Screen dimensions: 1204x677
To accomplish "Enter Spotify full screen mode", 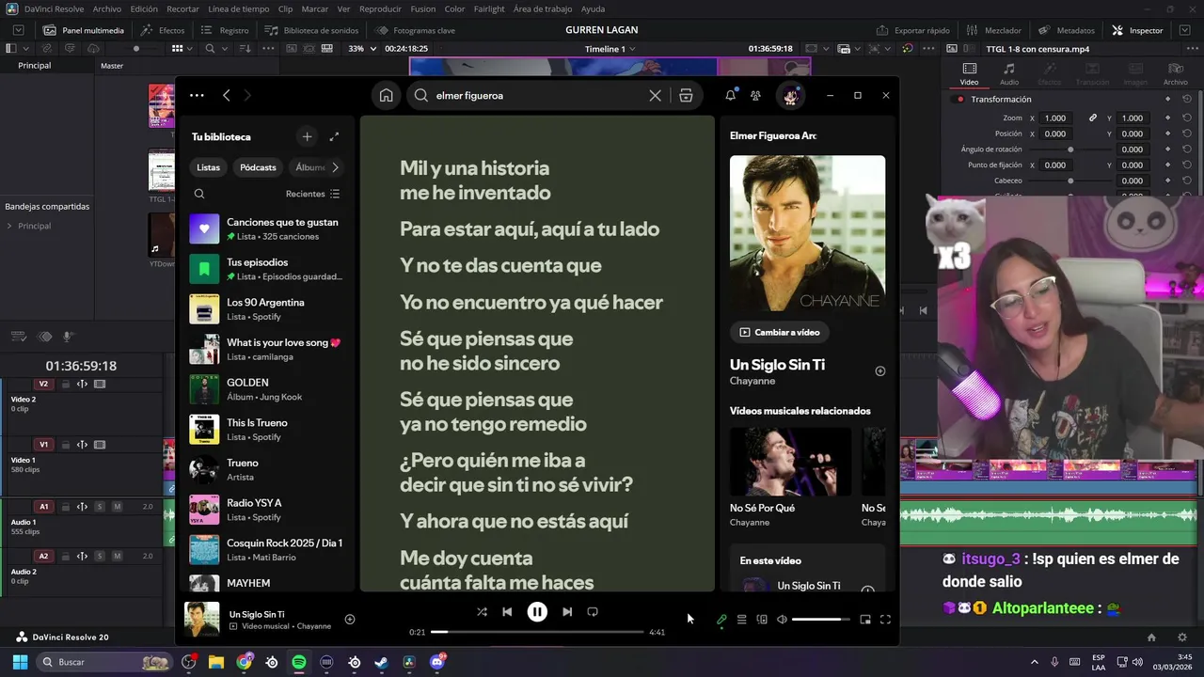I will pyautogui.click(x=885, y=620).
